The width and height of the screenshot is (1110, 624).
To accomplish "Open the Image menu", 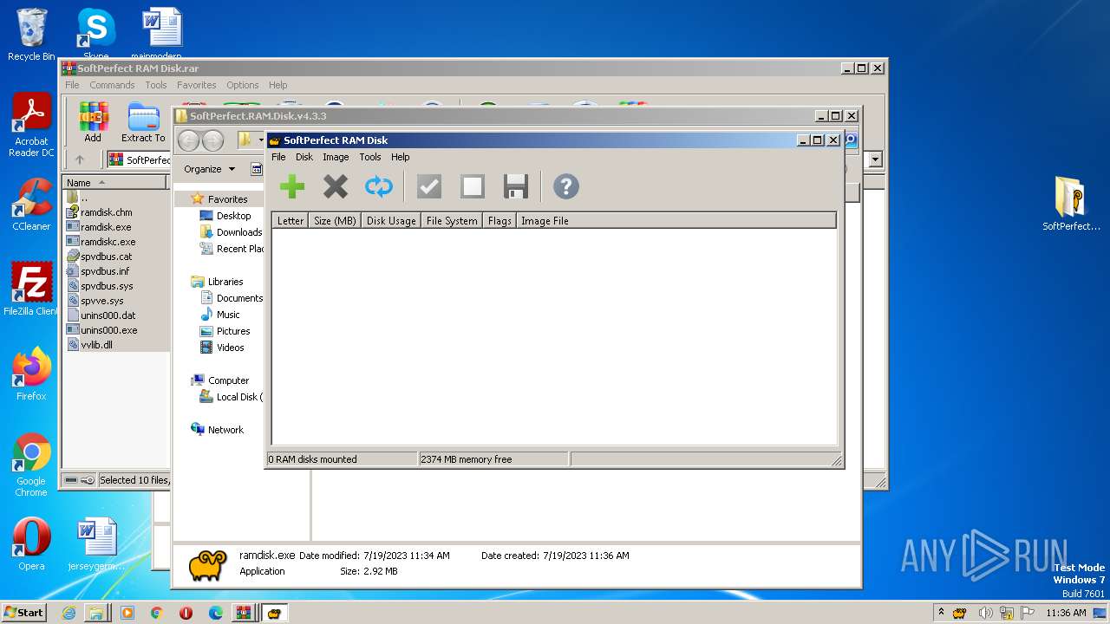I will click(336, 157).
